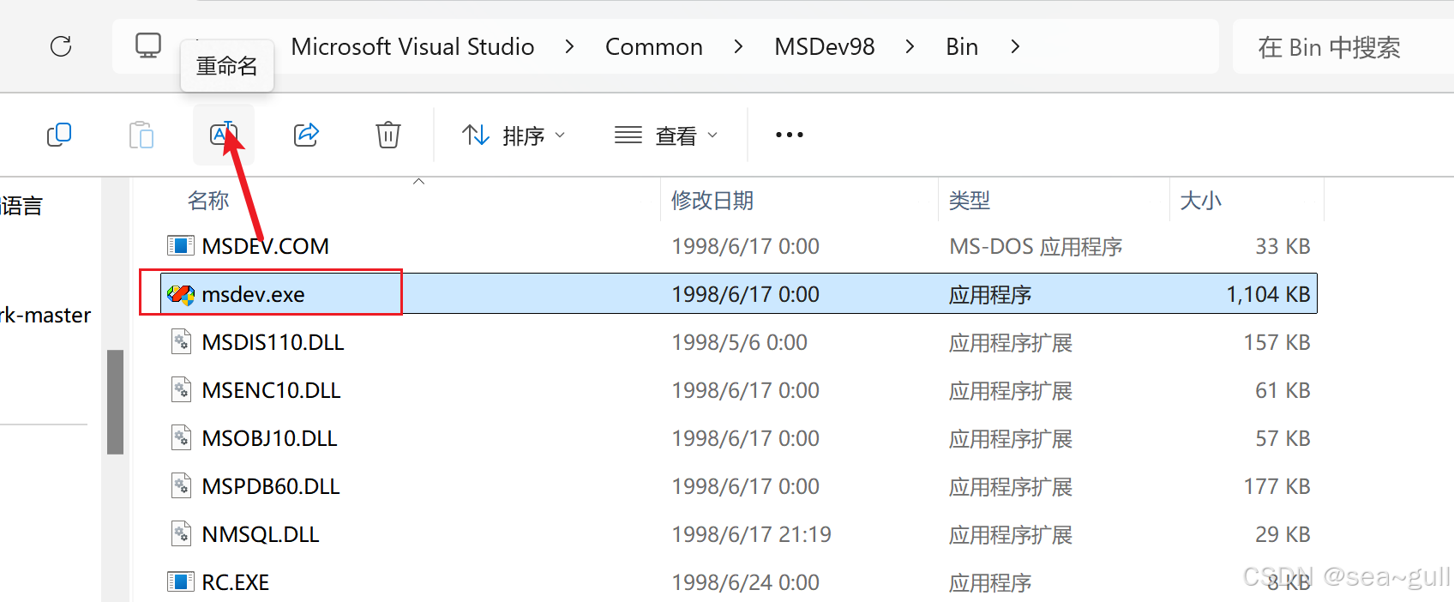Click the 177 KB size cell

coord(1277,486)
